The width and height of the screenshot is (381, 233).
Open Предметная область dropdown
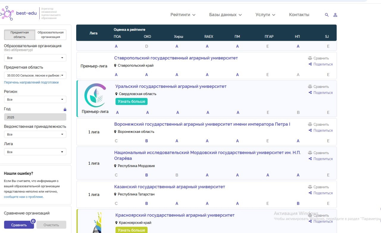35,75
